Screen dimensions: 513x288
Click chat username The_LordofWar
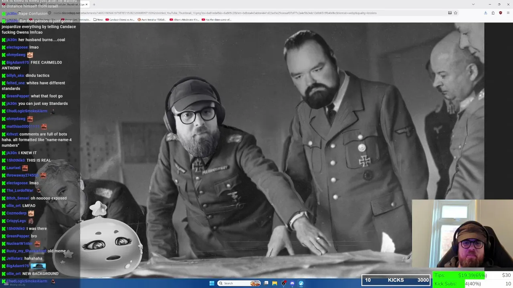(20, 191)
